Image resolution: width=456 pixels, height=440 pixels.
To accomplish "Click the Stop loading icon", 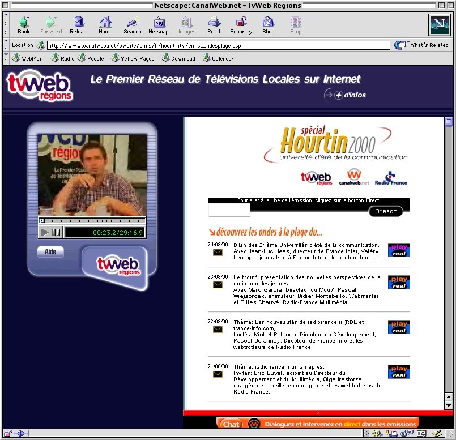I will click(x=296, y=25).
